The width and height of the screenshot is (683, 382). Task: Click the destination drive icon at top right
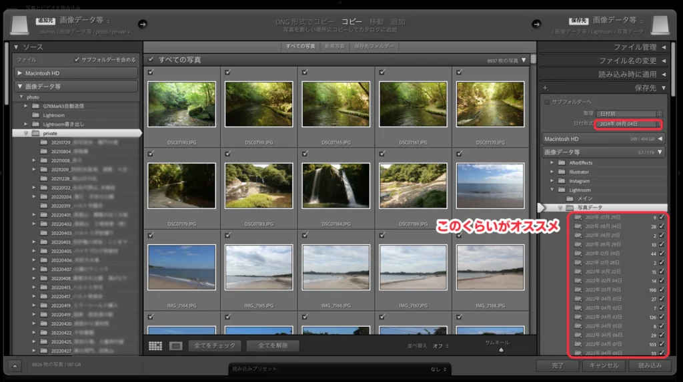(x=660, y=25)
